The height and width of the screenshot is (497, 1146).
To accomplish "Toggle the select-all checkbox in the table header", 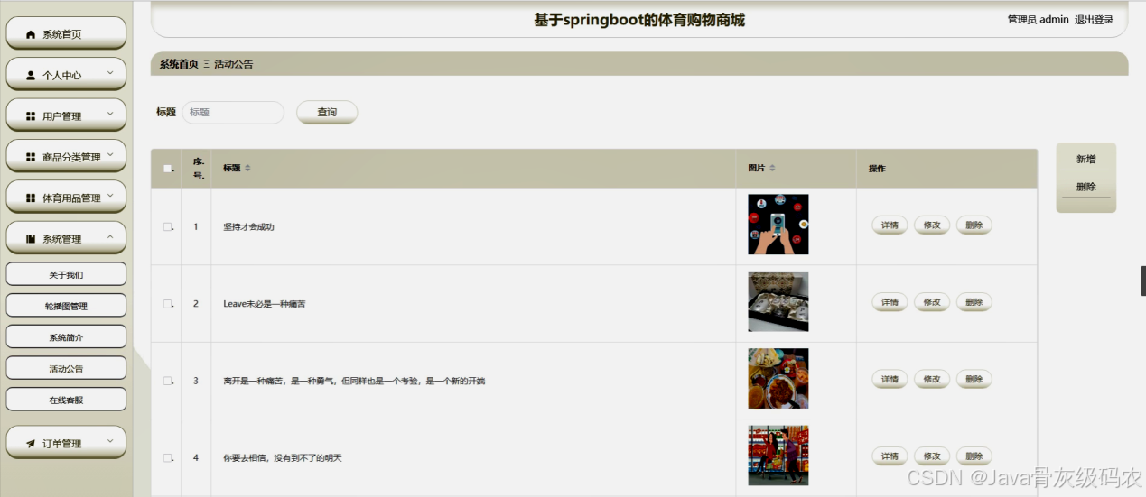I will point(167,169).
